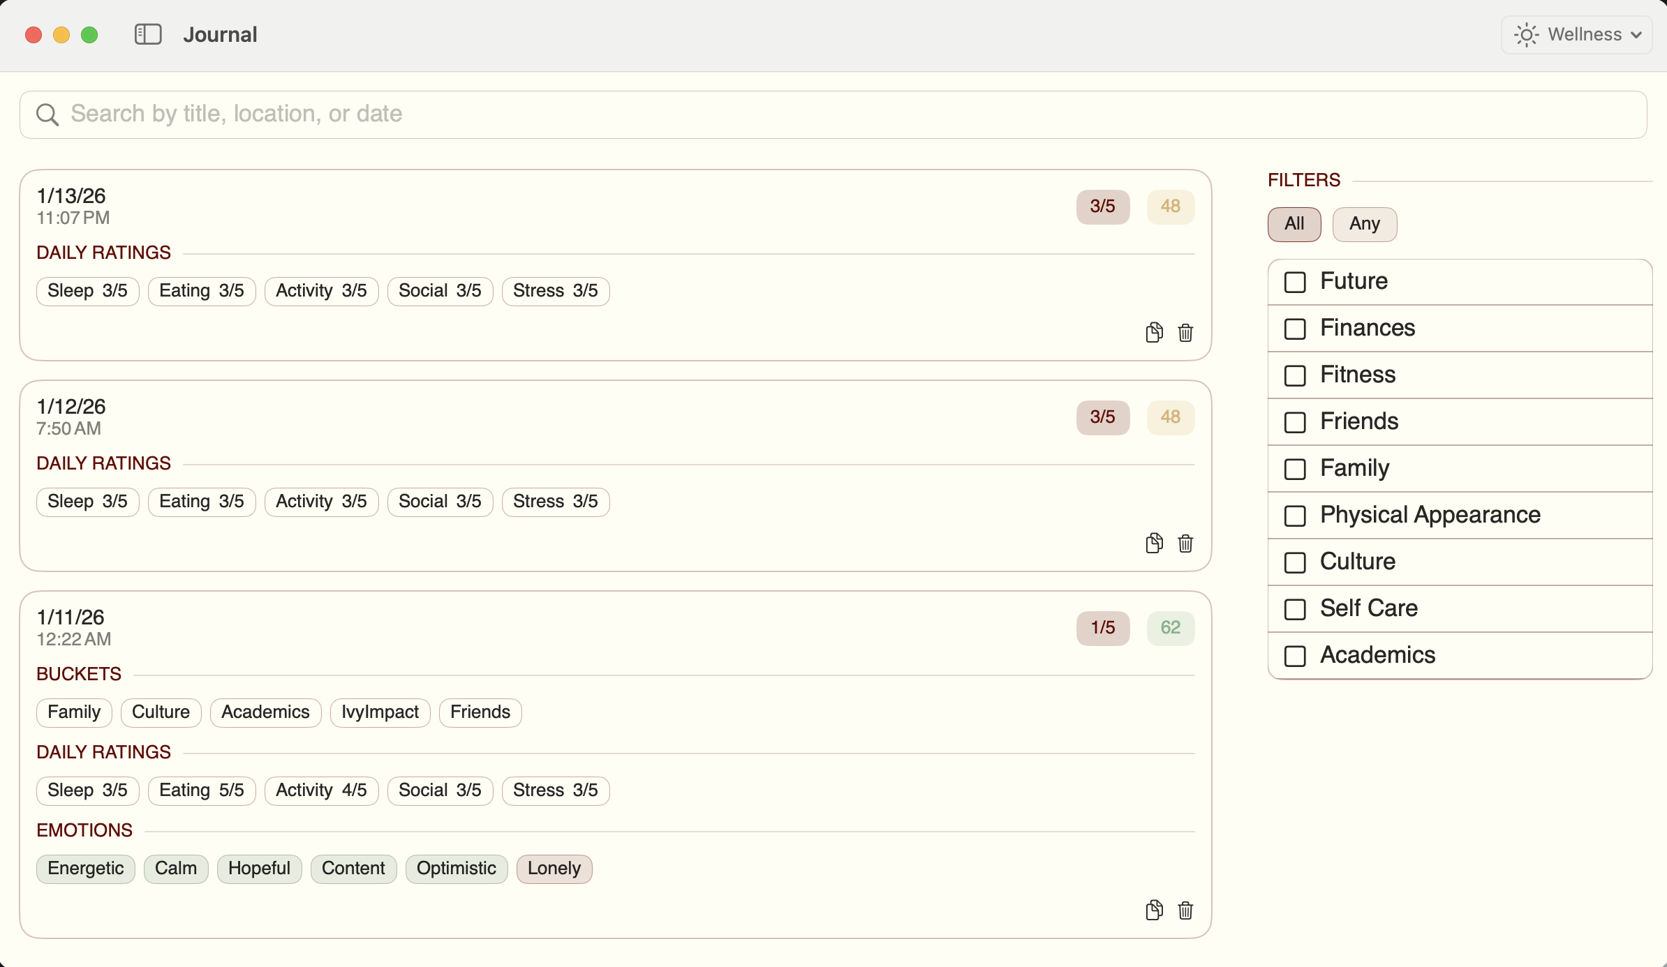The width and height of the screenshot is (1667, 967).
Task: Delete the 1/13/26 journal entry
Action: pyautogui.click(x=1185, y=333)
